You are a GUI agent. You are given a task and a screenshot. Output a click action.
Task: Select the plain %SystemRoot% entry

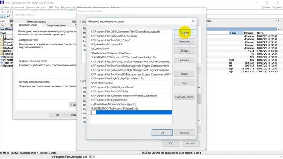(131, 49)
